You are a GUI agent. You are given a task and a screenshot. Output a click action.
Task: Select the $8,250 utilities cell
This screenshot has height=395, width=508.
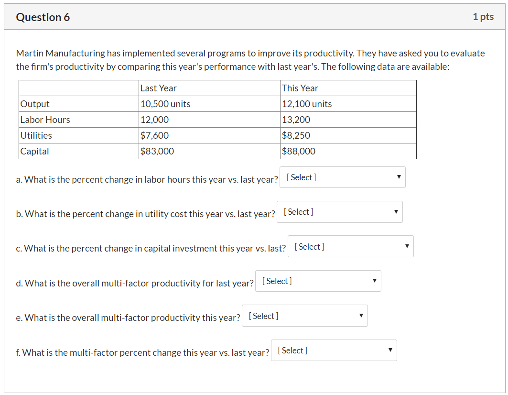point(348,135)
